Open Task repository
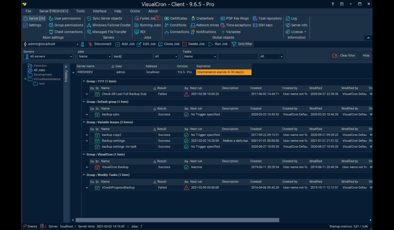 point(267,19)
